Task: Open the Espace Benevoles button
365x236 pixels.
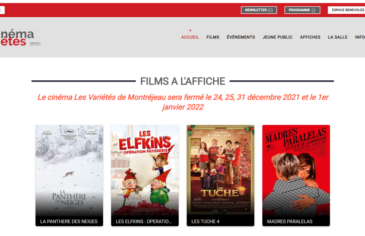Action: click(x=347, y=10)
